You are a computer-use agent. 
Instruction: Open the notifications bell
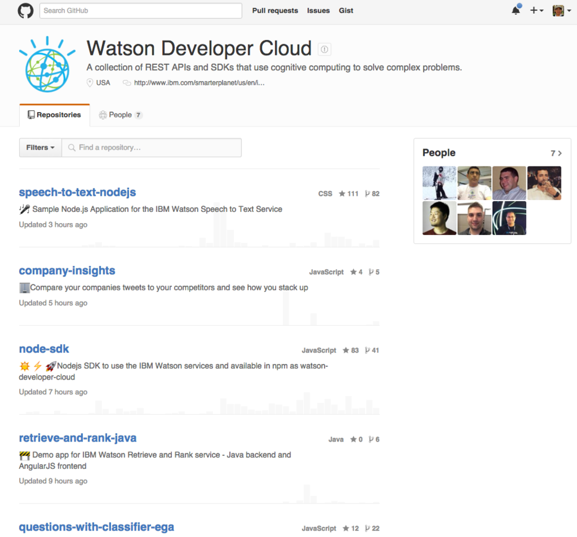tap(516, 10)
